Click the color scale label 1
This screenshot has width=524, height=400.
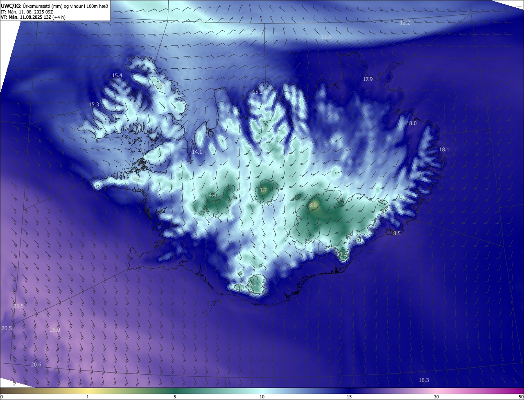coord(88,397)
